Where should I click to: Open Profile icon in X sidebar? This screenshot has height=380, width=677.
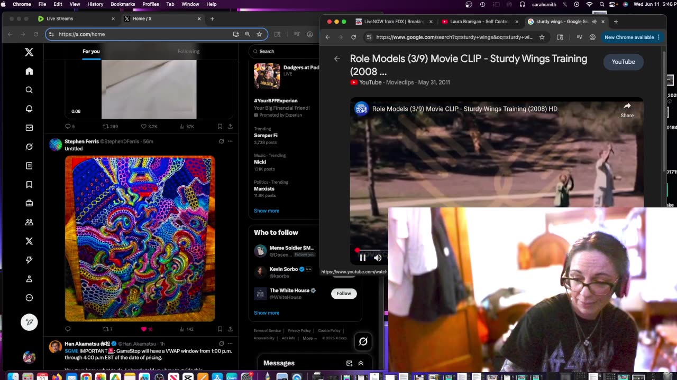click(x=29, y=279)
